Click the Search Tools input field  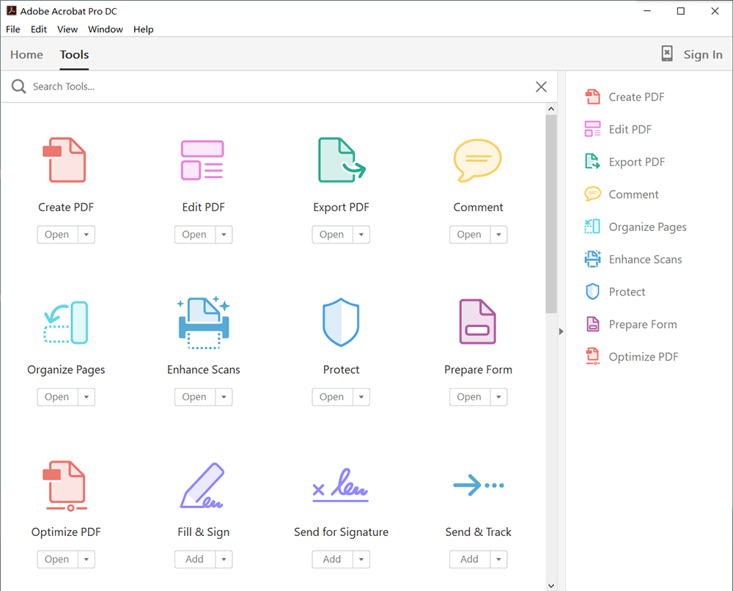[279, 87]
